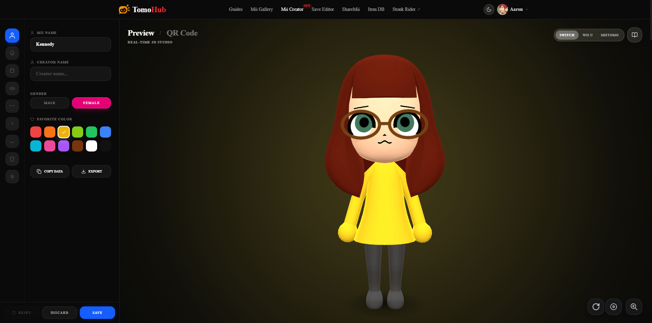
Task: Click the play animation icon
Action: 614,307
